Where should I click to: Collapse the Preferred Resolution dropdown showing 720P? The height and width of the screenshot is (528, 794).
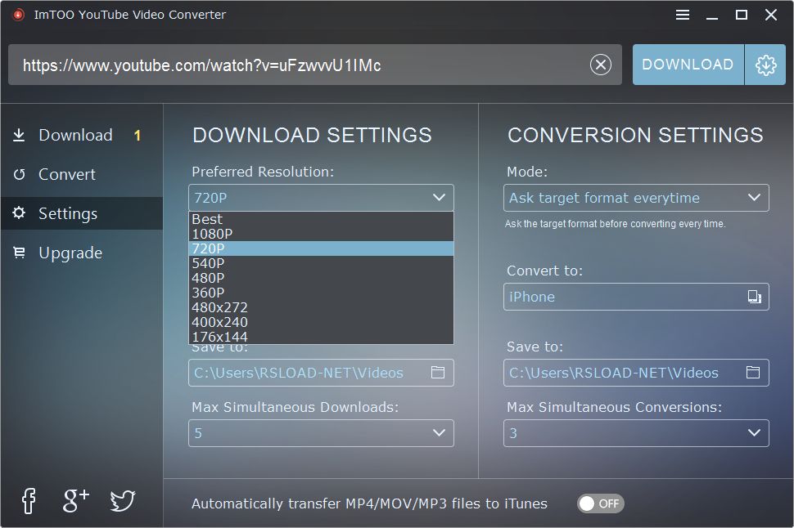321,198
